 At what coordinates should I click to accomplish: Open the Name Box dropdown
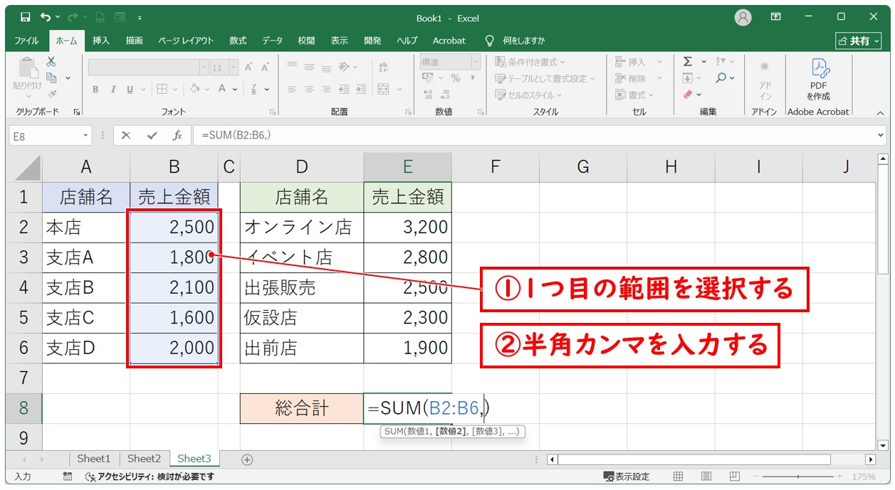coord(86,136)
